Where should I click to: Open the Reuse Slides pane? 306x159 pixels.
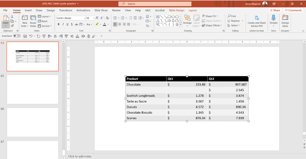(x=33, y=21)
